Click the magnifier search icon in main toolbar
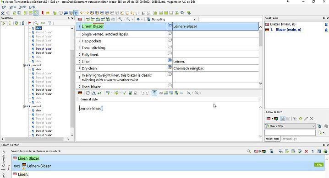 [182, 13]
